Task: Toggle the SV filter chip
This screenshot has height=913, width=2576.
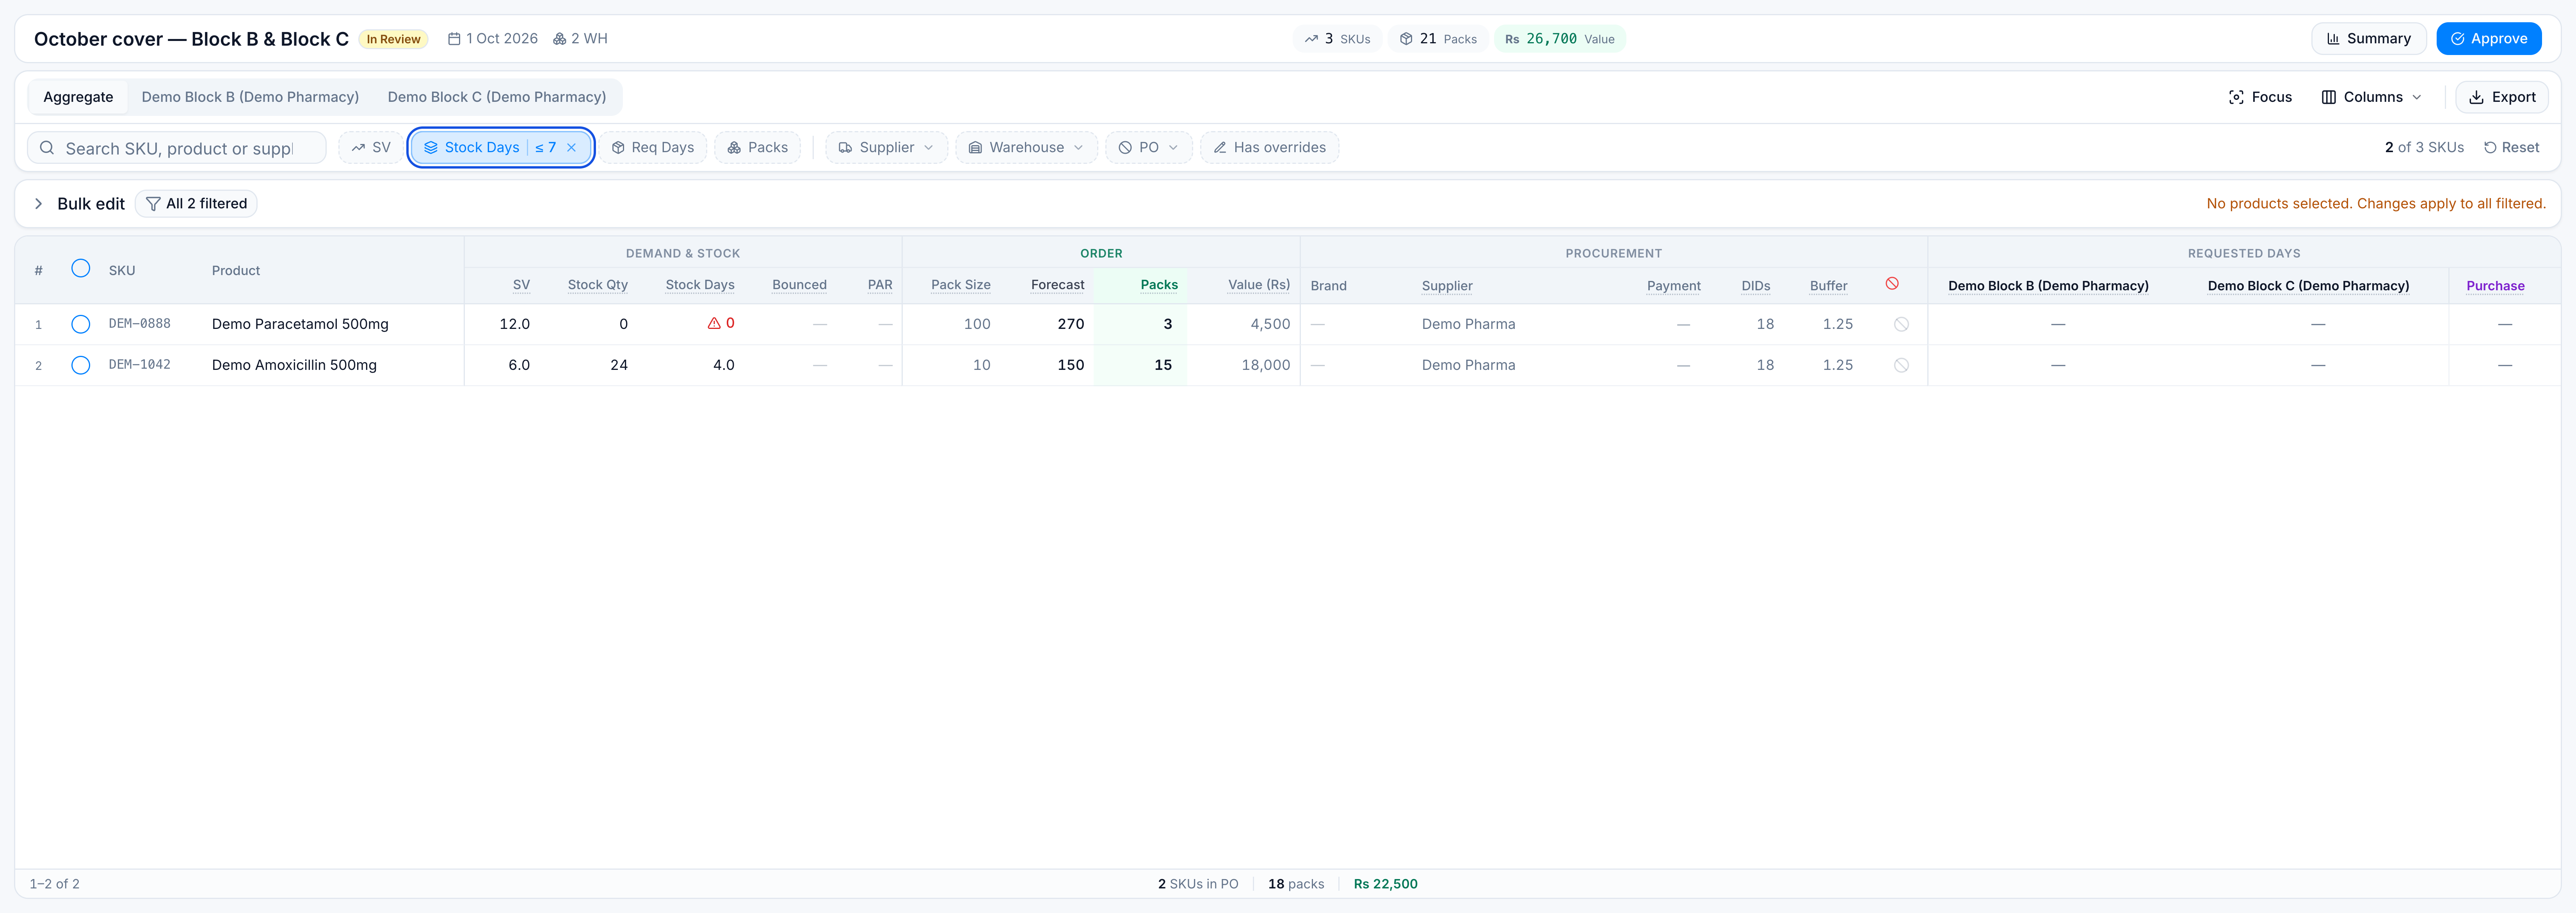Action: (371, 148)
